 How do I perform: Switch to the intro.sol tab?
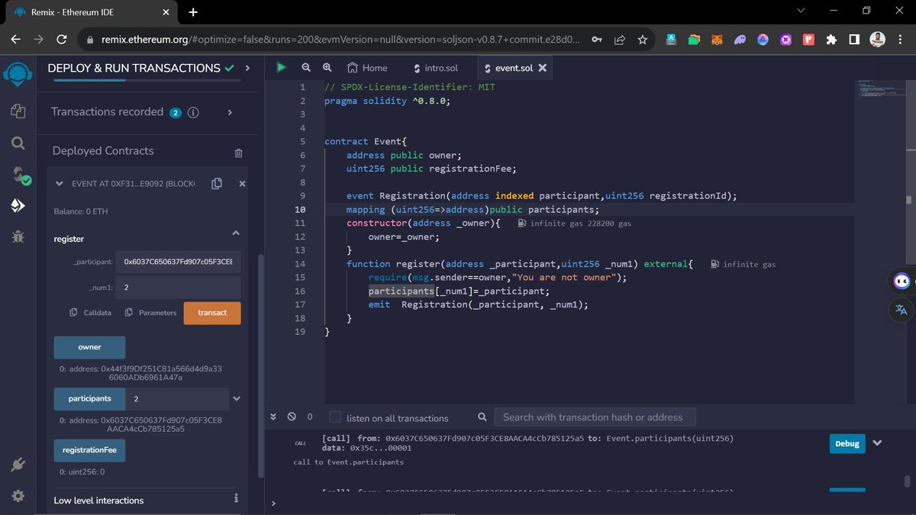coord(435,68)
